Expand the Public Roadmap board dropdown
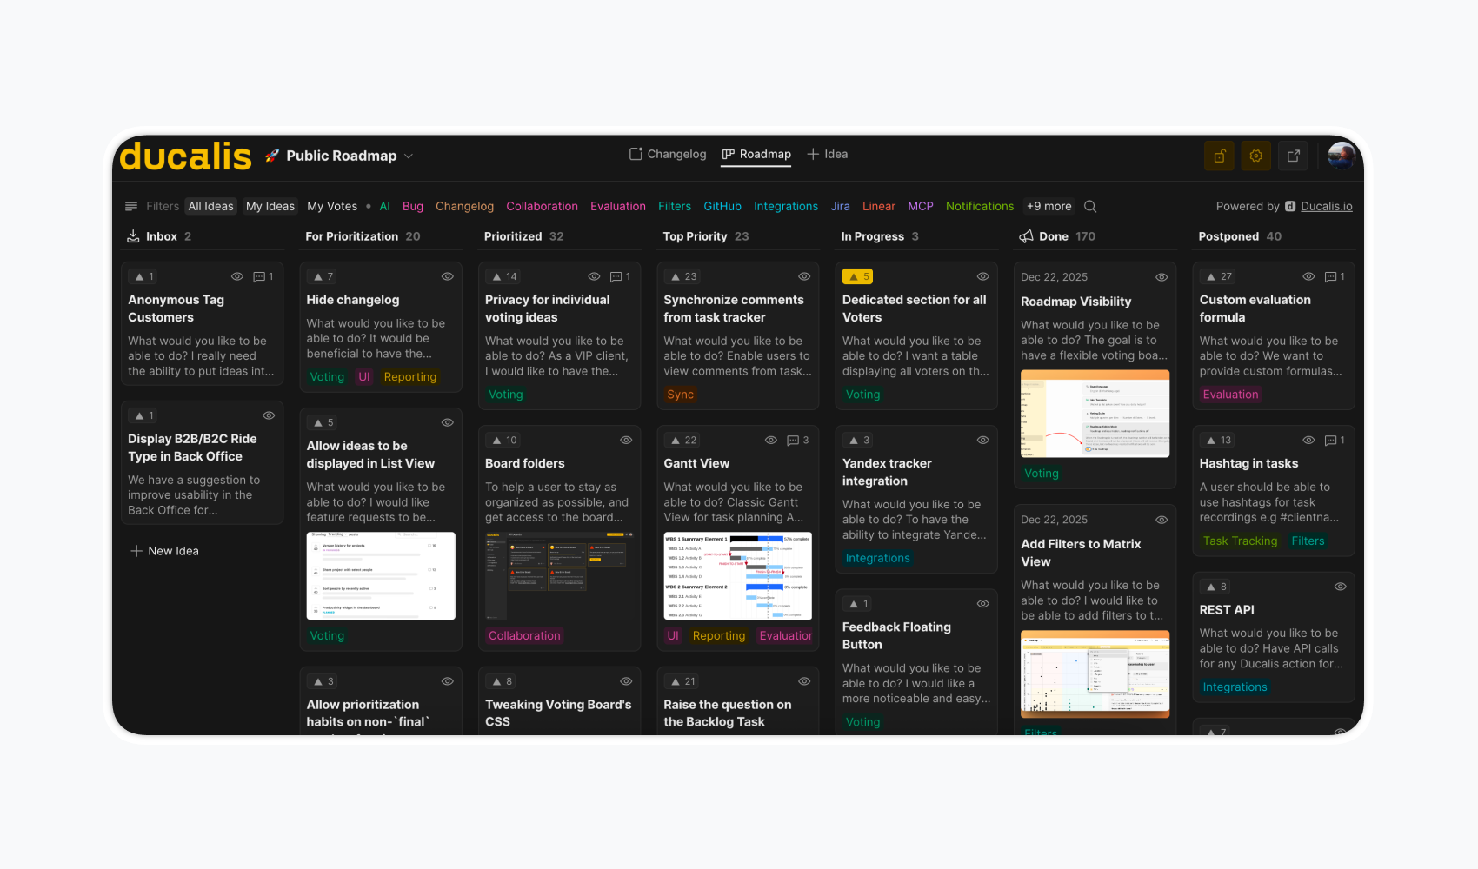 coord(409,156)
